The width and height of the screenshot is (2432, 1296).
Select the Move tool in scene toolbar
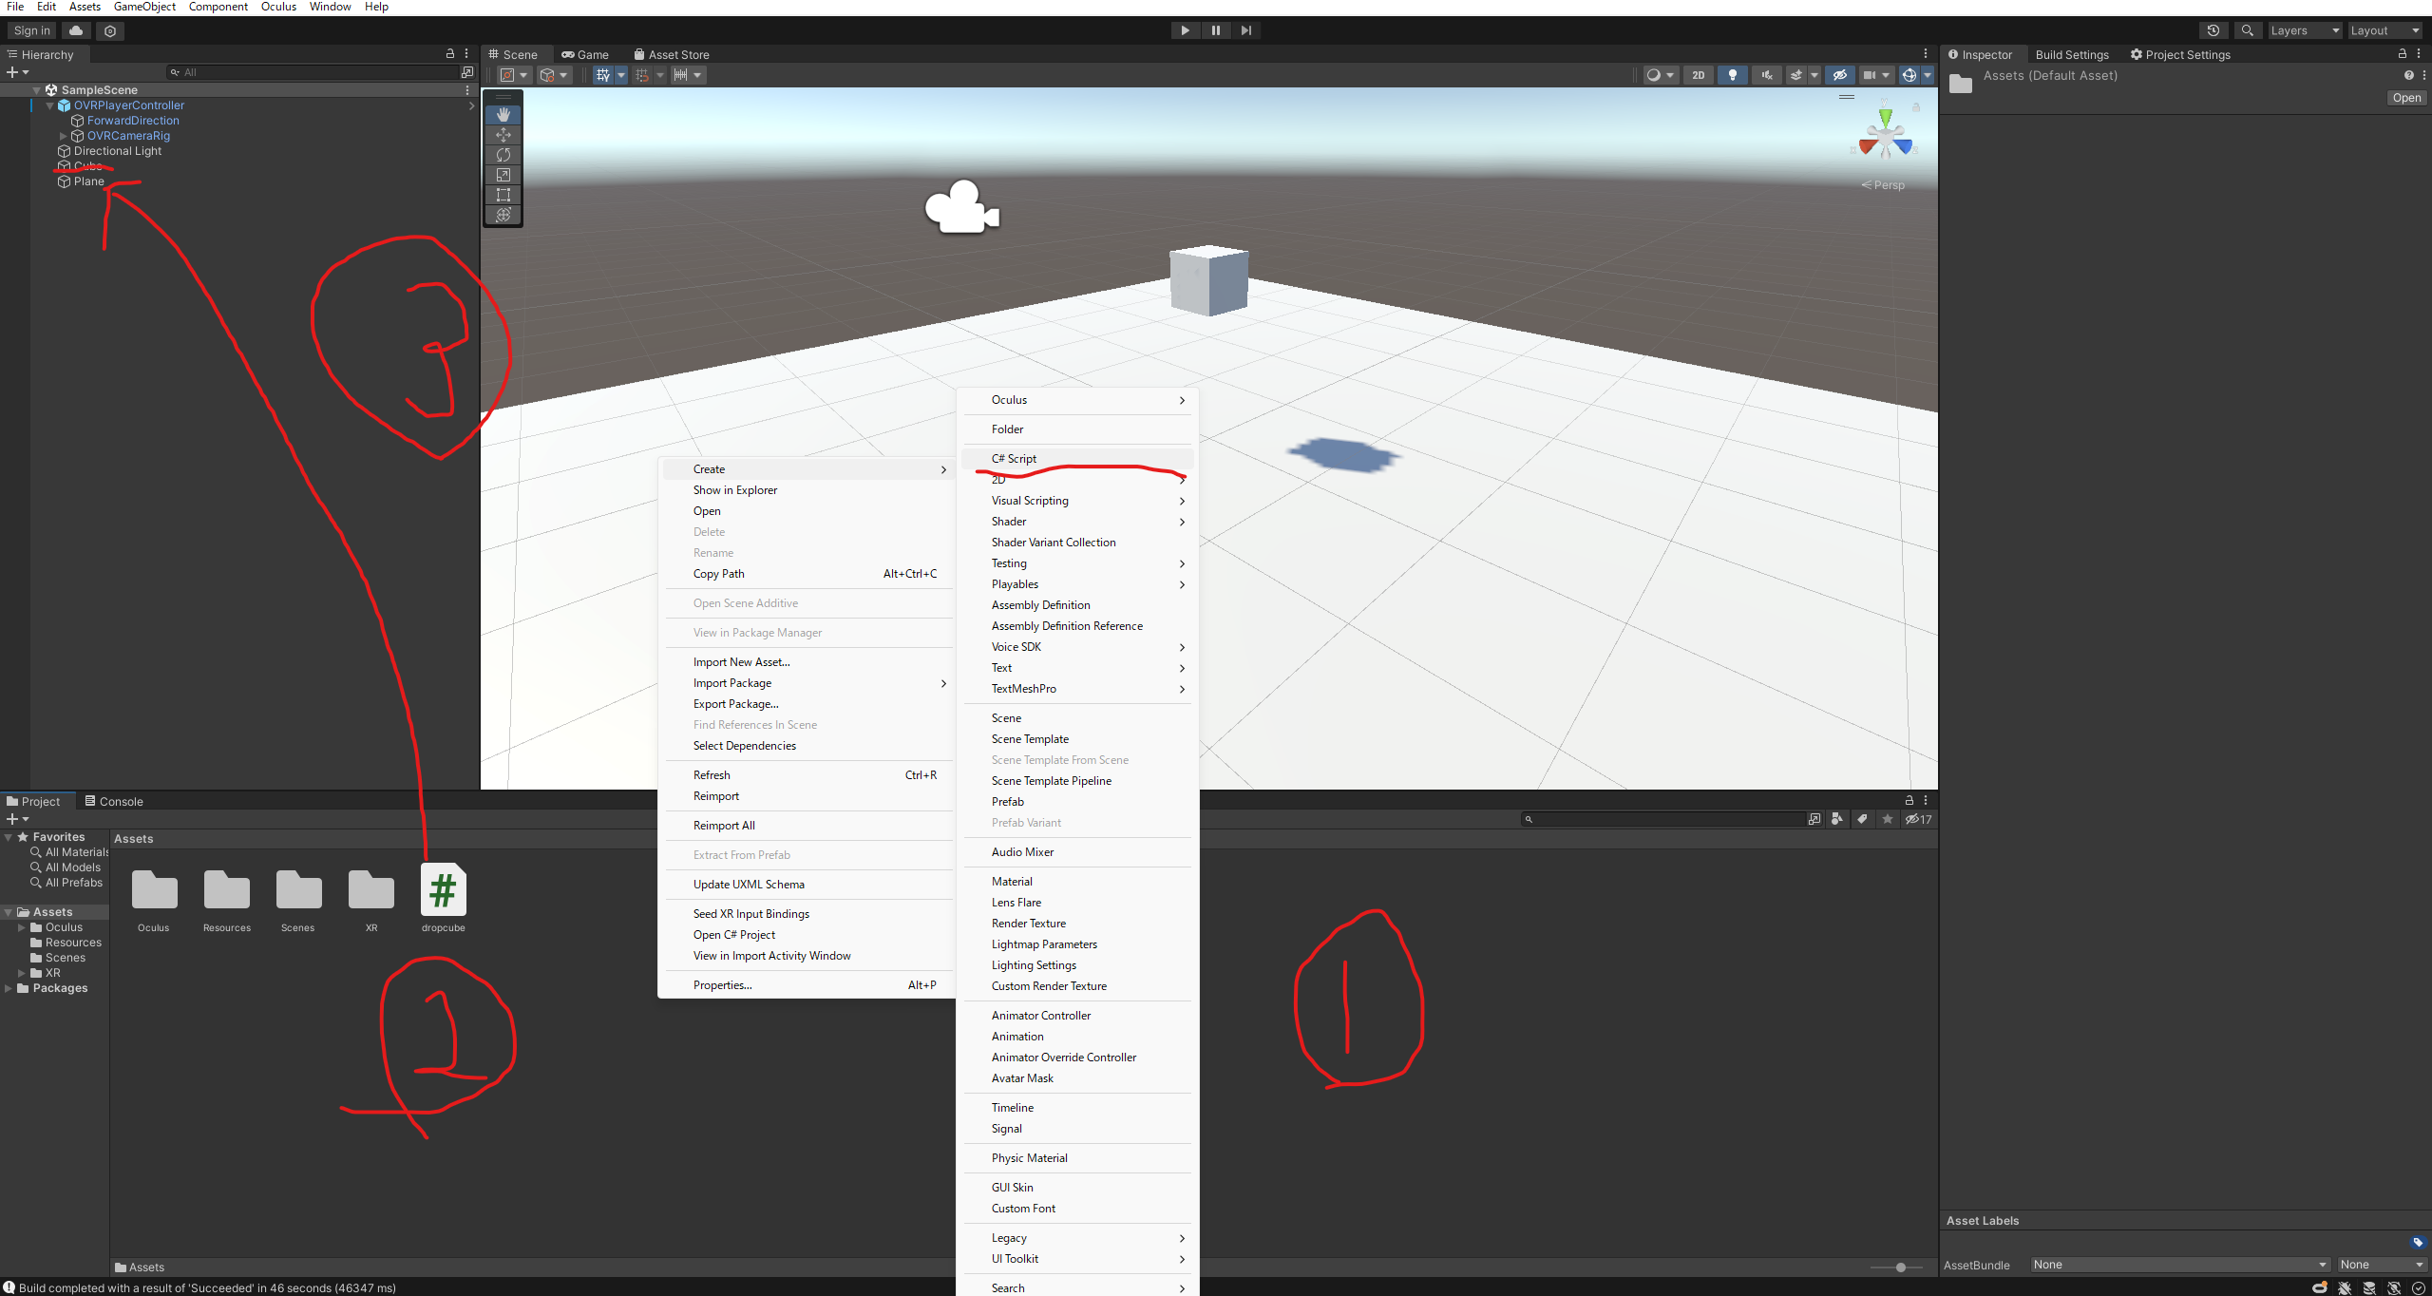[503, 135]
